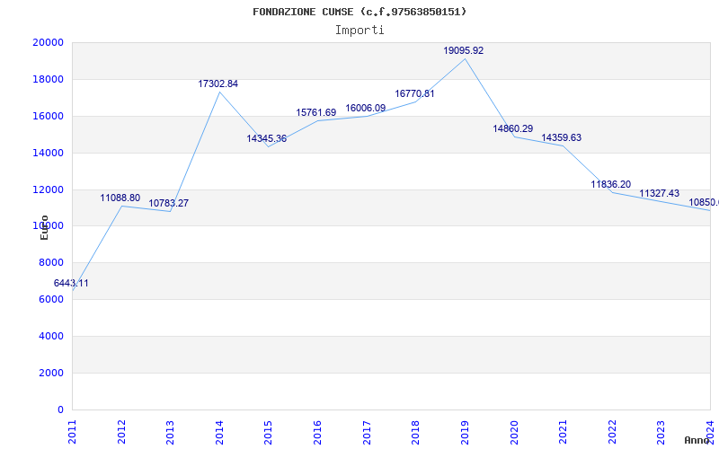
Task: Select the 14345.36 data label
Action: pos(266,138)
